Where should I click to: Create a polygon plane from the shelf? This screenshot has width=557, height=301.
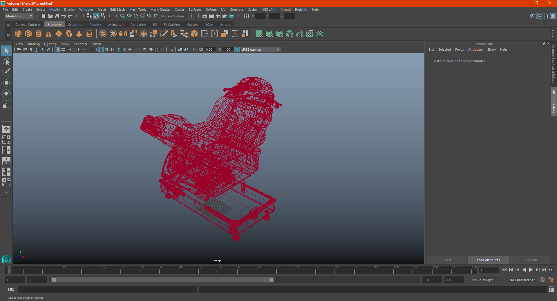(59, 34)
